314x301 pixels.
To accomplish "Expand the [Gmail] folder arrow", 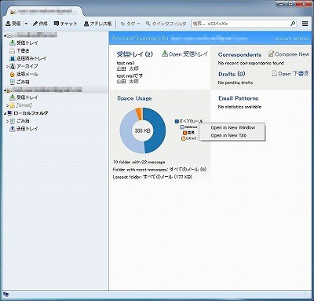I will coord(7,105).
